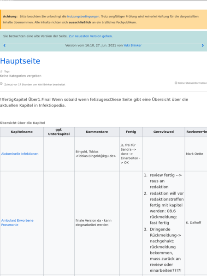Select the Kommentare column header
This screenshot has width=207, height=276.
pos(97,132)
